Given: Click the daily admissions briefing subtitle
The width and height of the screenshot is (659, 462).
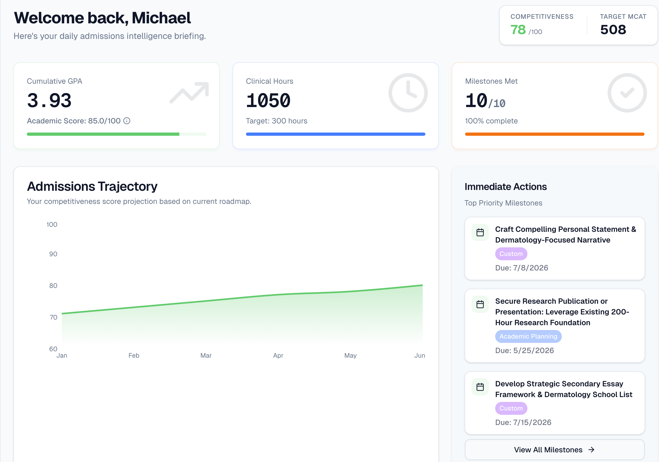Looking at the screenshot, I should (110, 36).
